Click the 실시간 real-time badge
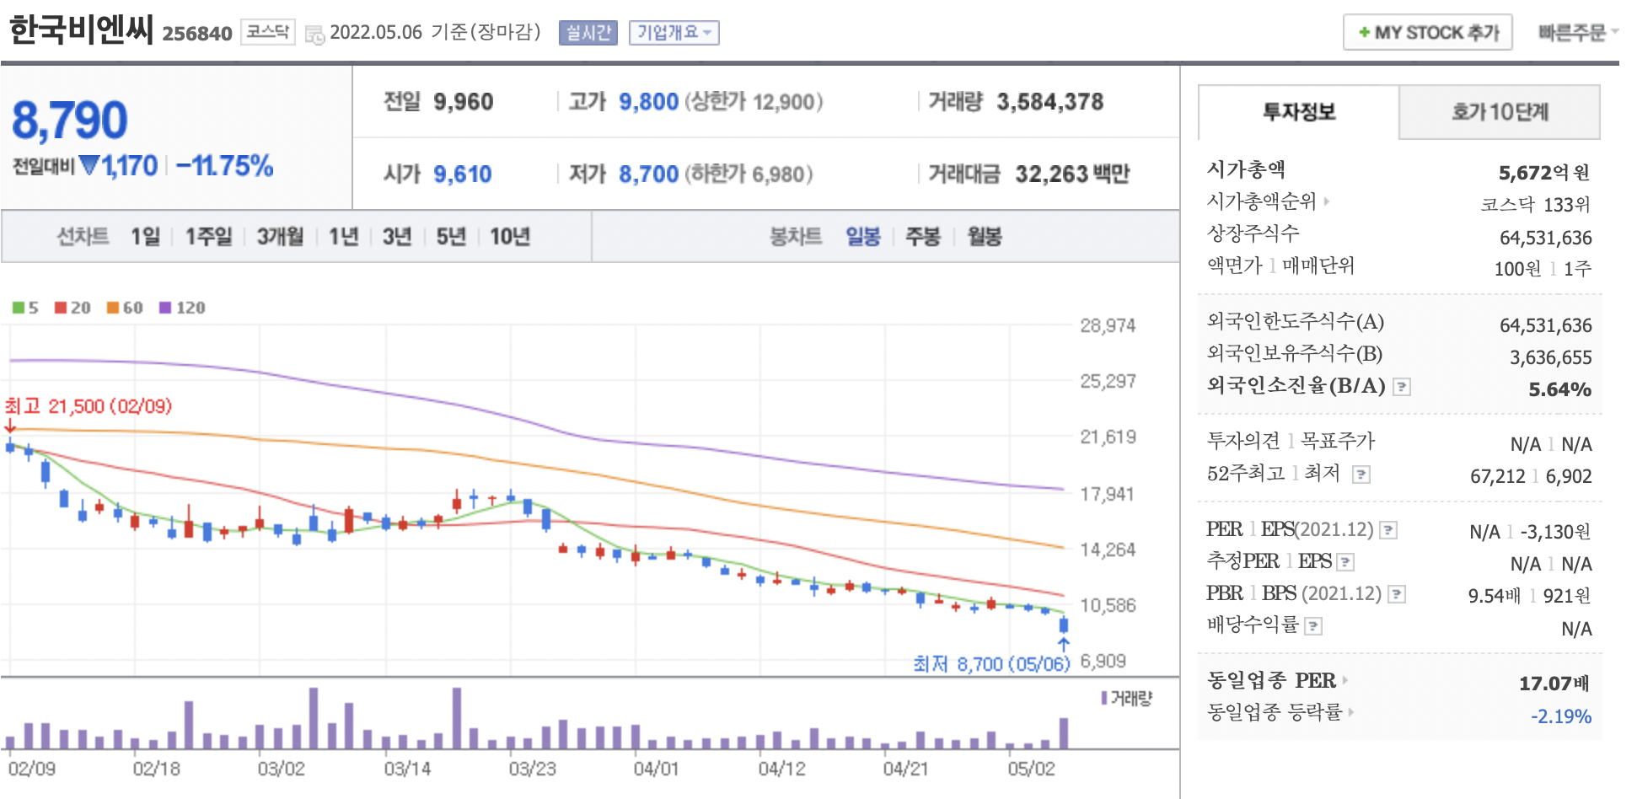 588,33
